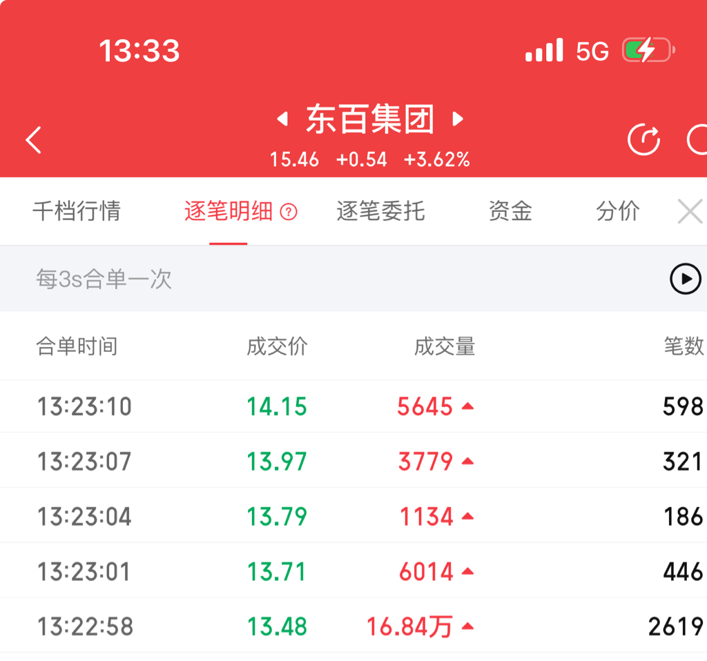
Task: Open the 千档行情 tab
Action: click(x=77, y=211)
